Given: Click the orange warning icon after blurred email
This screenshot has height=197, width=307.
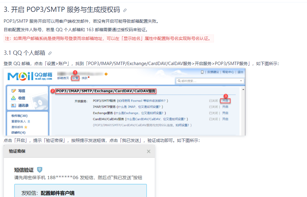Looking at the screenshot, I should (x=106, y=74).
